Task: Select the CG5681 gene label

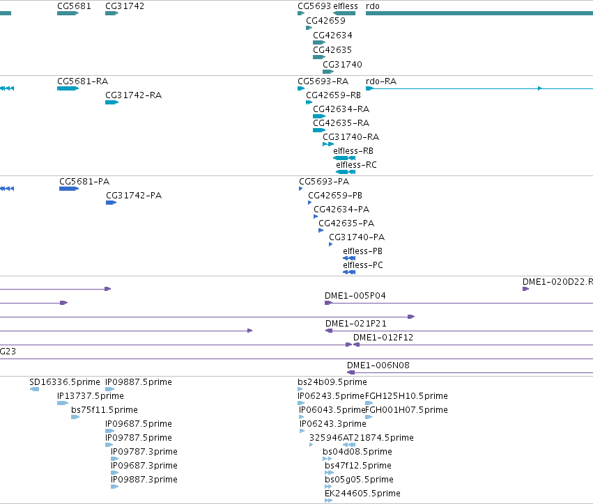Action: tap(74, 6)
